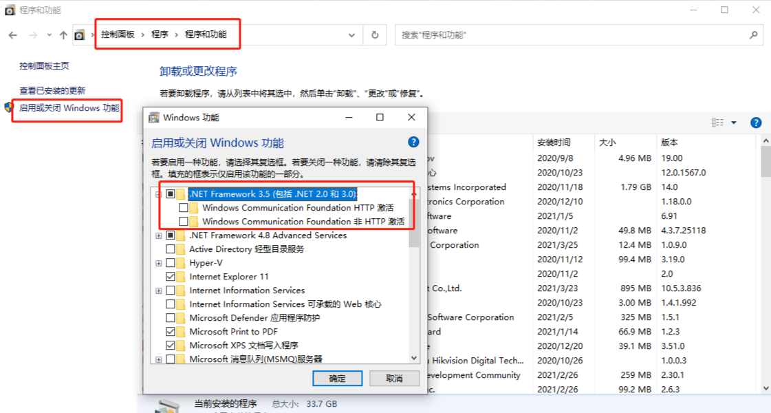Click folder icon beside Microsoft Print to PDF
The image size is (771, 413).
181,332
